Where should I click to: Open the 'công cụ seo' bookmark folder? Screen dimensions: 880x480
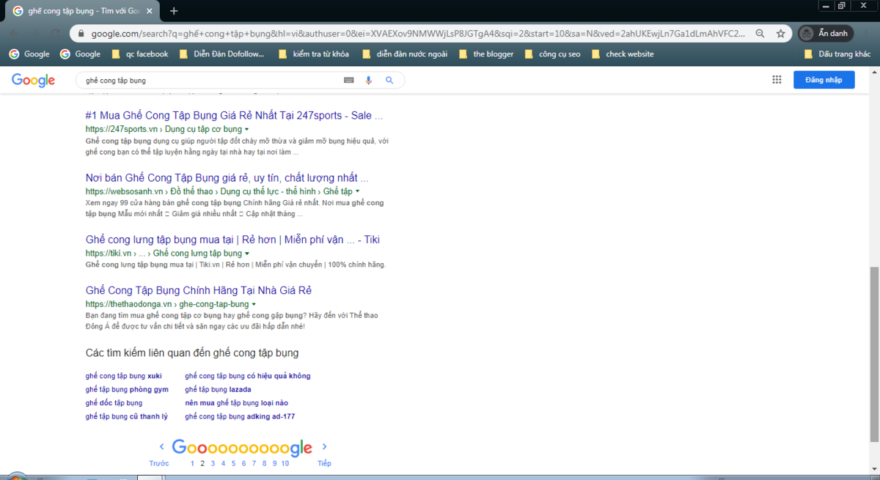tap(552, 54)
